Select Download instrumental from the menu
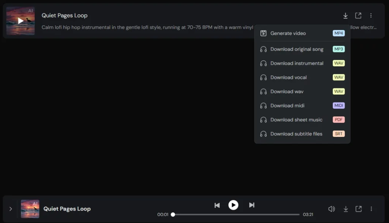 (296, 63)
